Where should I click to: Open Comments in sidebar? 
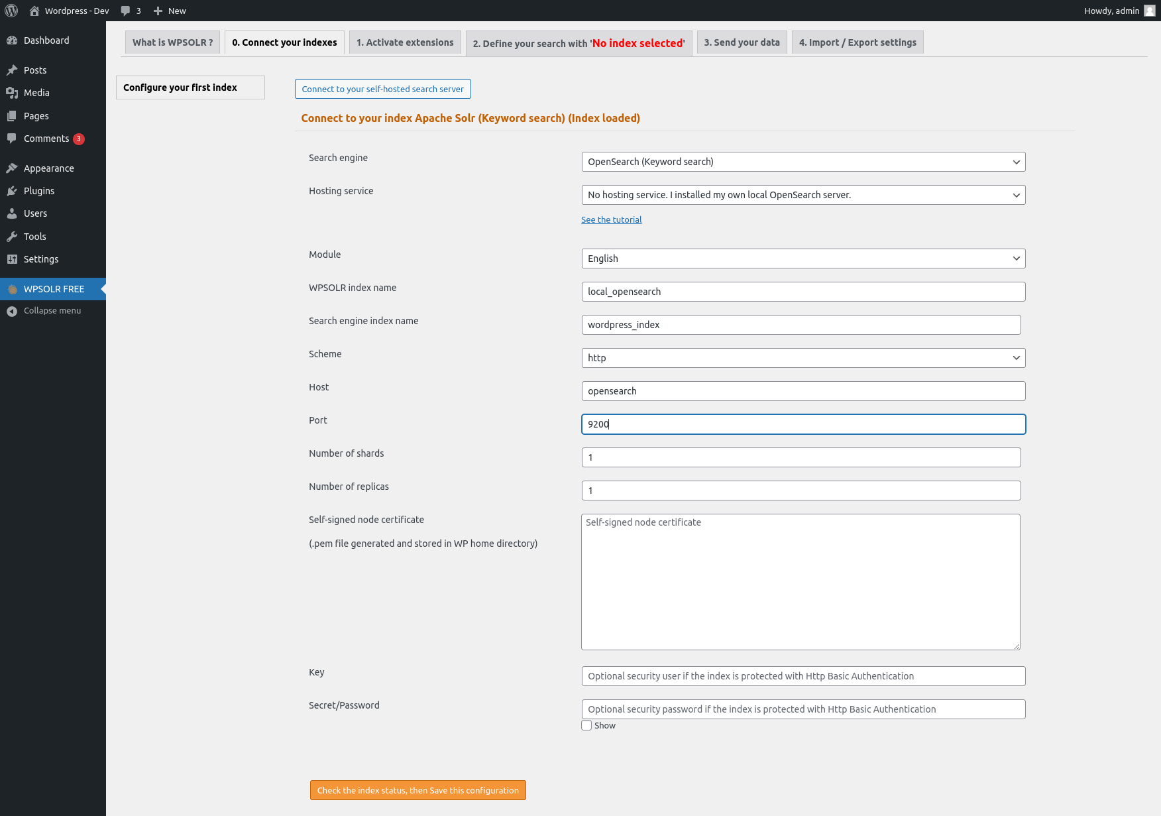click(x=53, y=139)
